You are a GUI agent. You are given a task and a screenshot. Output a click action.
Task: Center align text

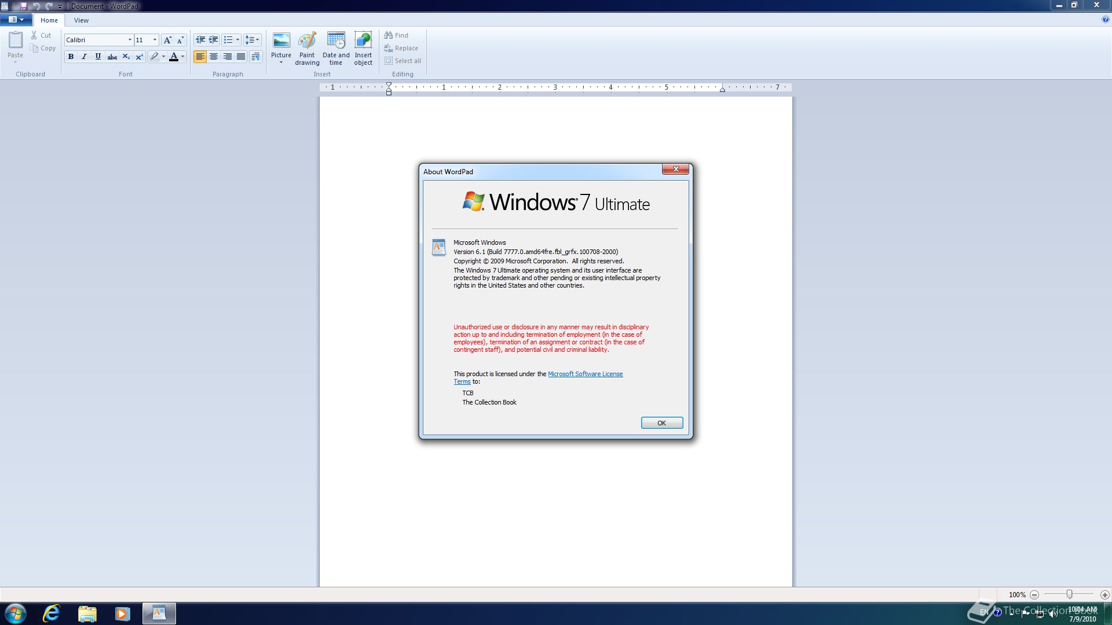[x=214, y=57]
